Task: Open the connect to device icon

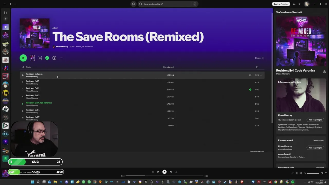Action: (301, 173)
